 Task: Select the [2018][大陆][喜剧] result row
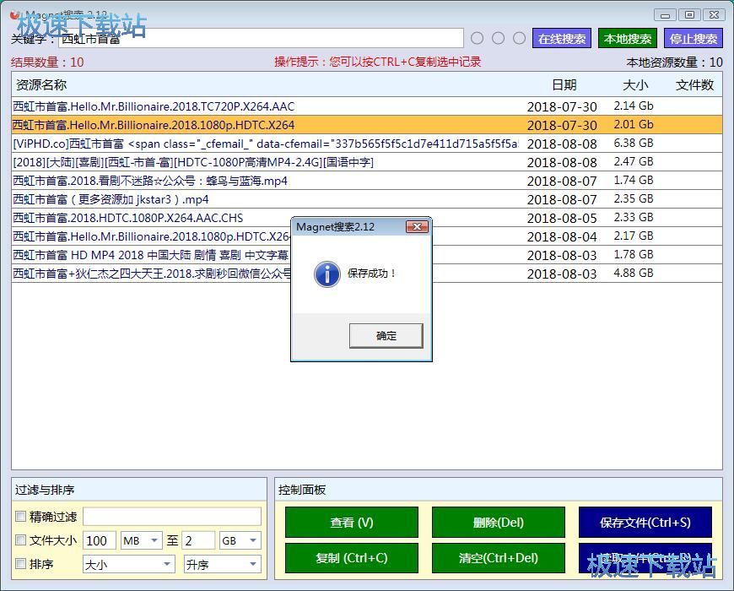tap(366, 162)
